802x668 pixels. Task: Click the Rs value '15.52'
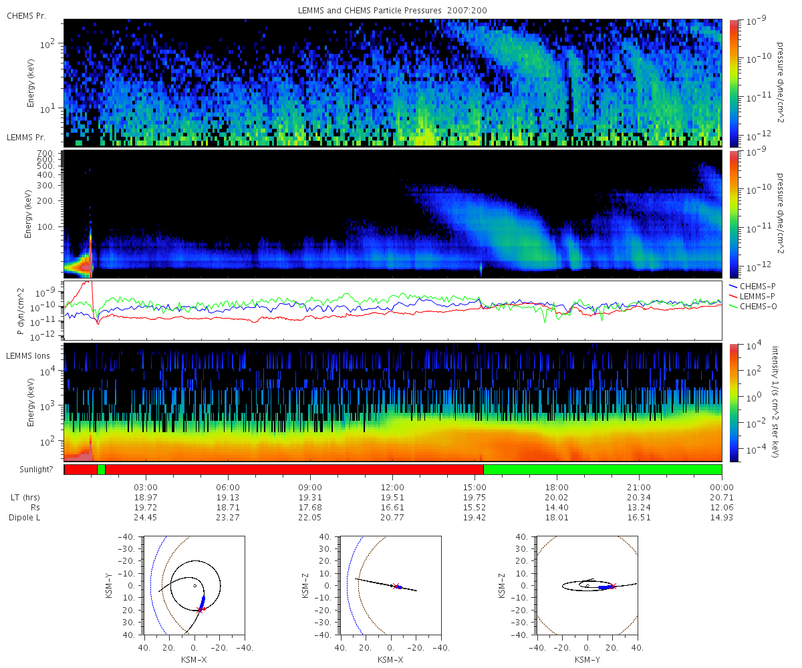click(475, 508)
